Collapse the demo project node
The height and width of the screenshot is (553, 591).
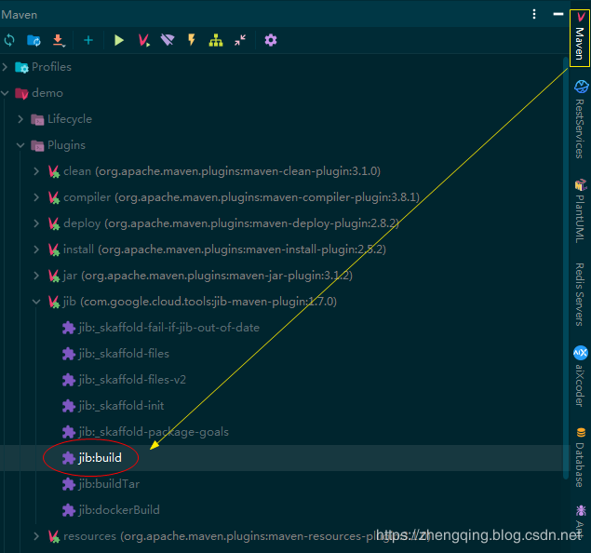coord(5,93)
